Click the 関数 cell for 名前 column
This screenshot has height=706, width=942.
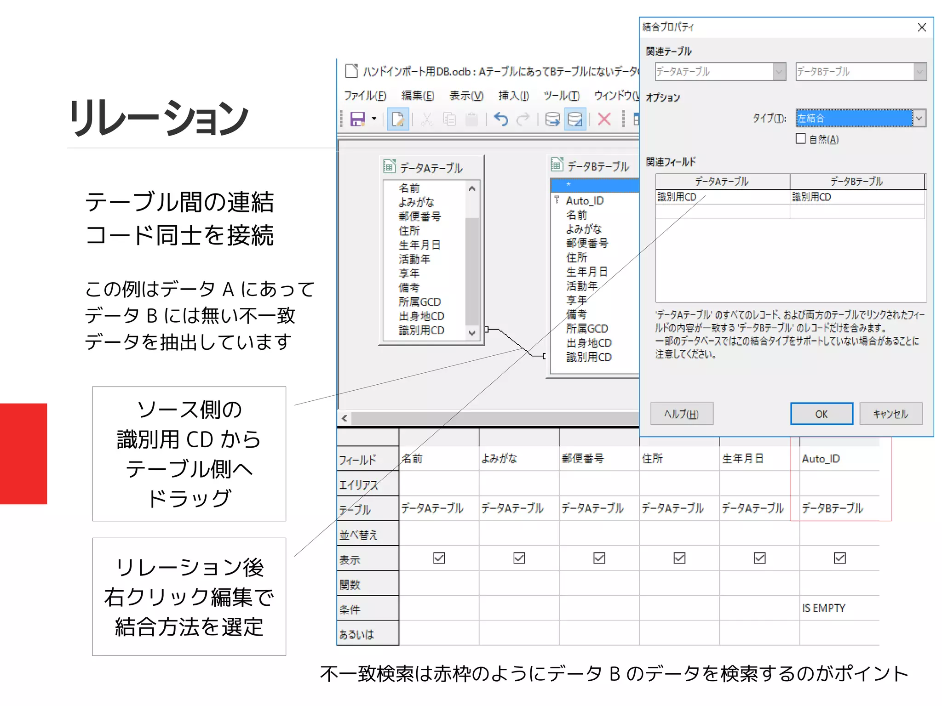[x=439, y=583]
